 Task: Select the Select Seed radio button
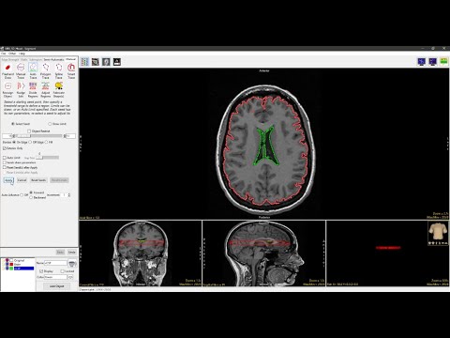click(13, 124)
